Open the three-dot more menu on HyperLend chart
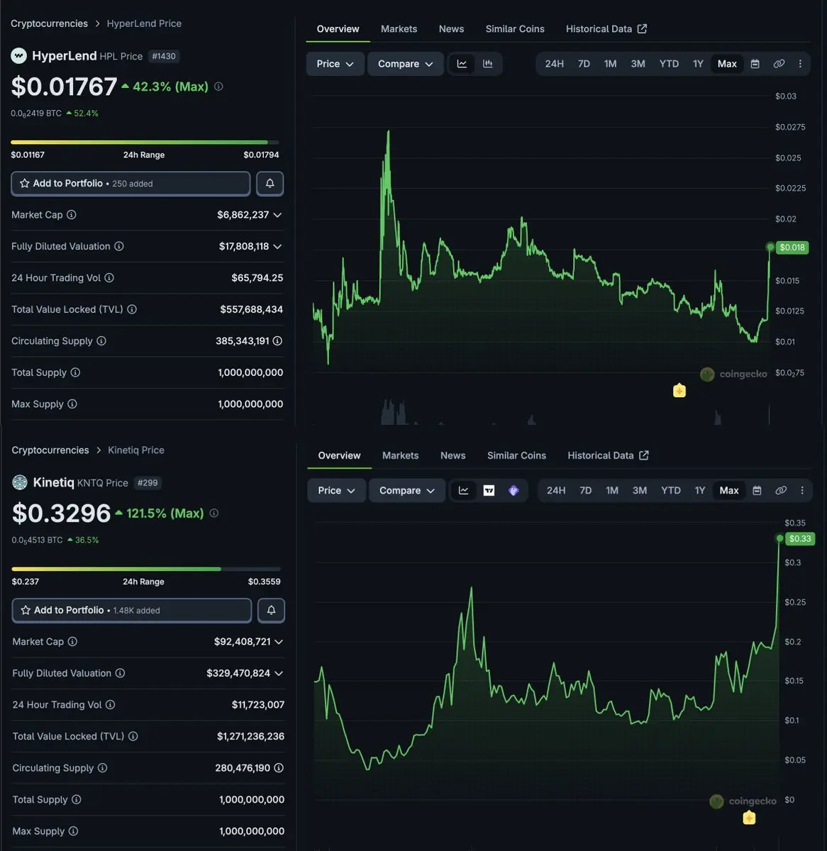This screenshot has width=827, height=851. 800,64
